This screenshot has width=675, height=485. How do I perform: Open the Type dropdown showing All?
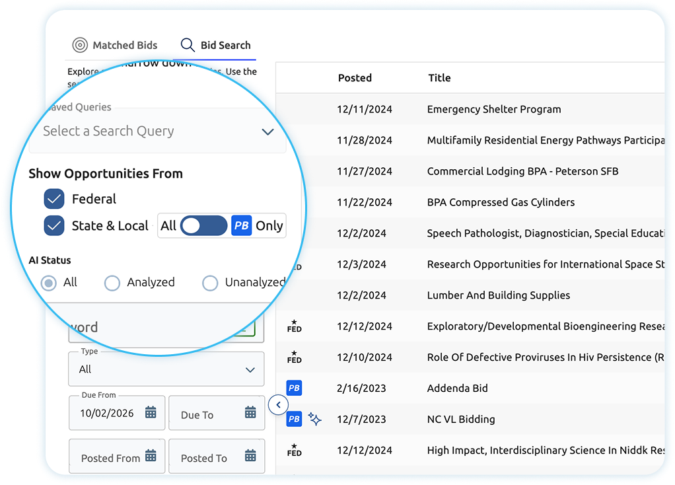[x=166, y=369]
